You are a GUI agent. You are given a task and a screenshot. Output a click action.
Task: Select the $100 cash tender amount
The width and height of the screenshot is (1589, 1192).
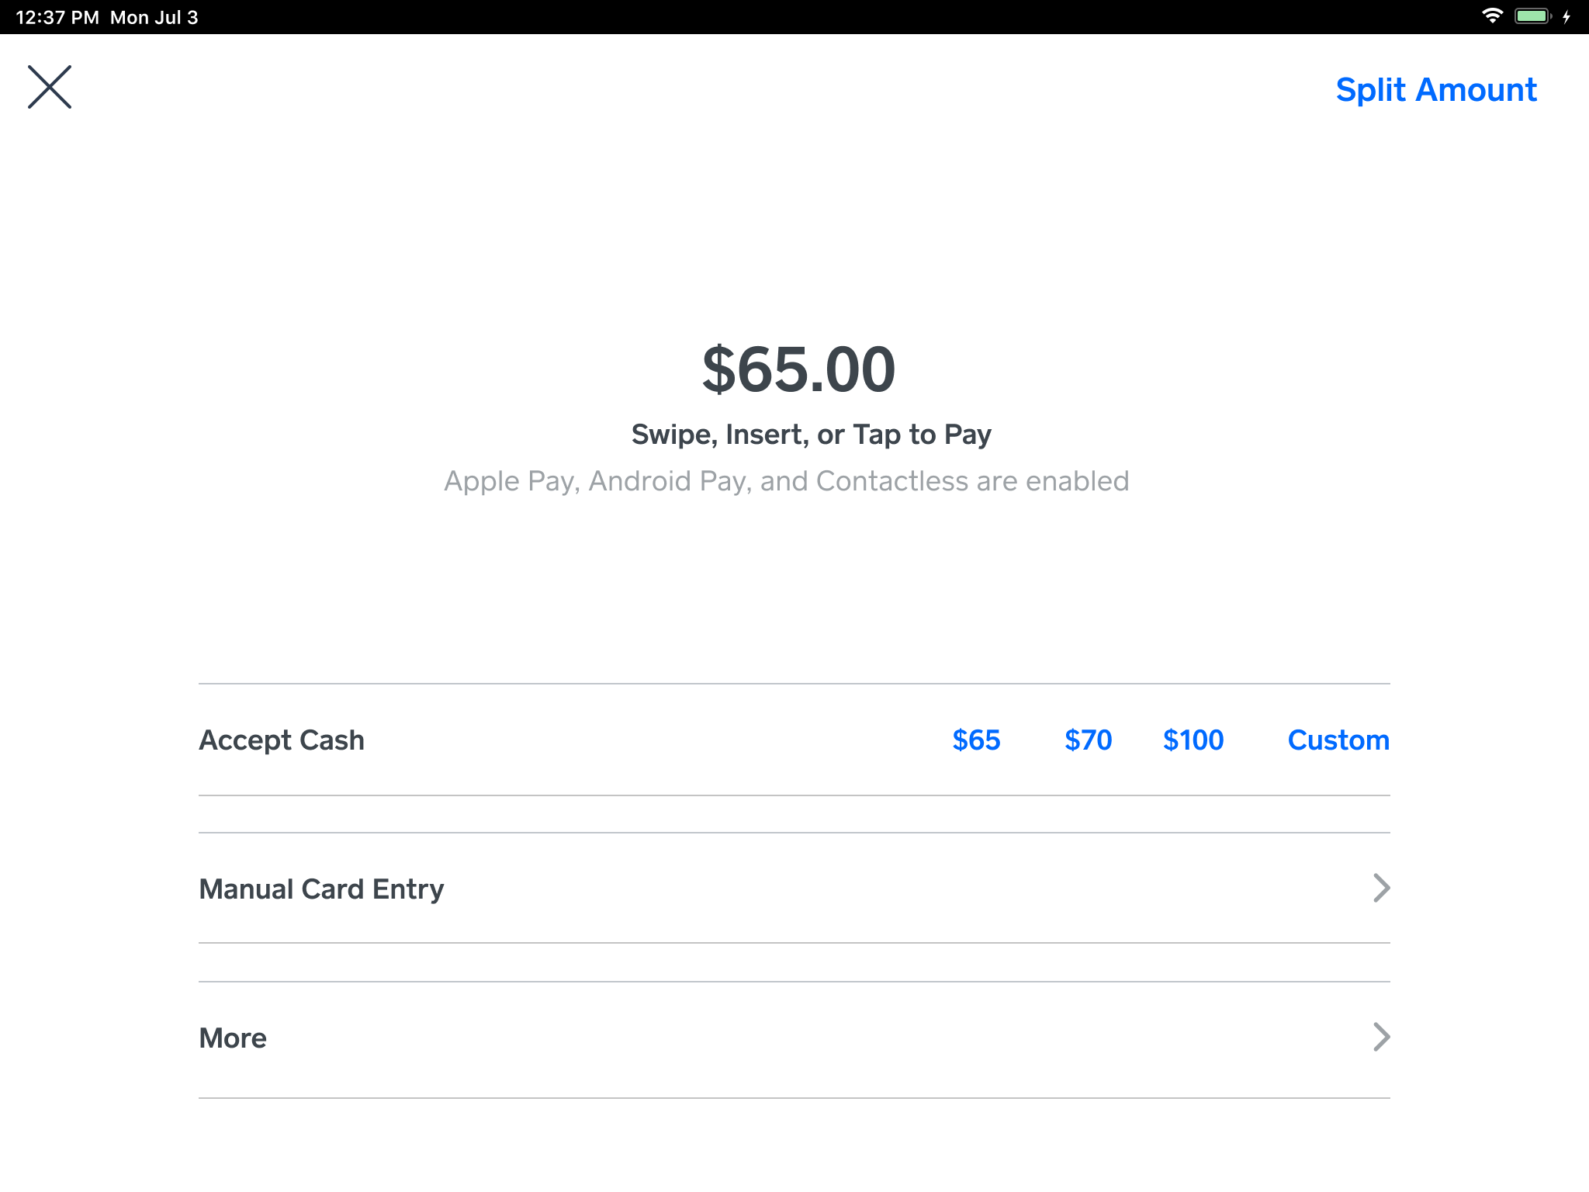pos(1193,740)
